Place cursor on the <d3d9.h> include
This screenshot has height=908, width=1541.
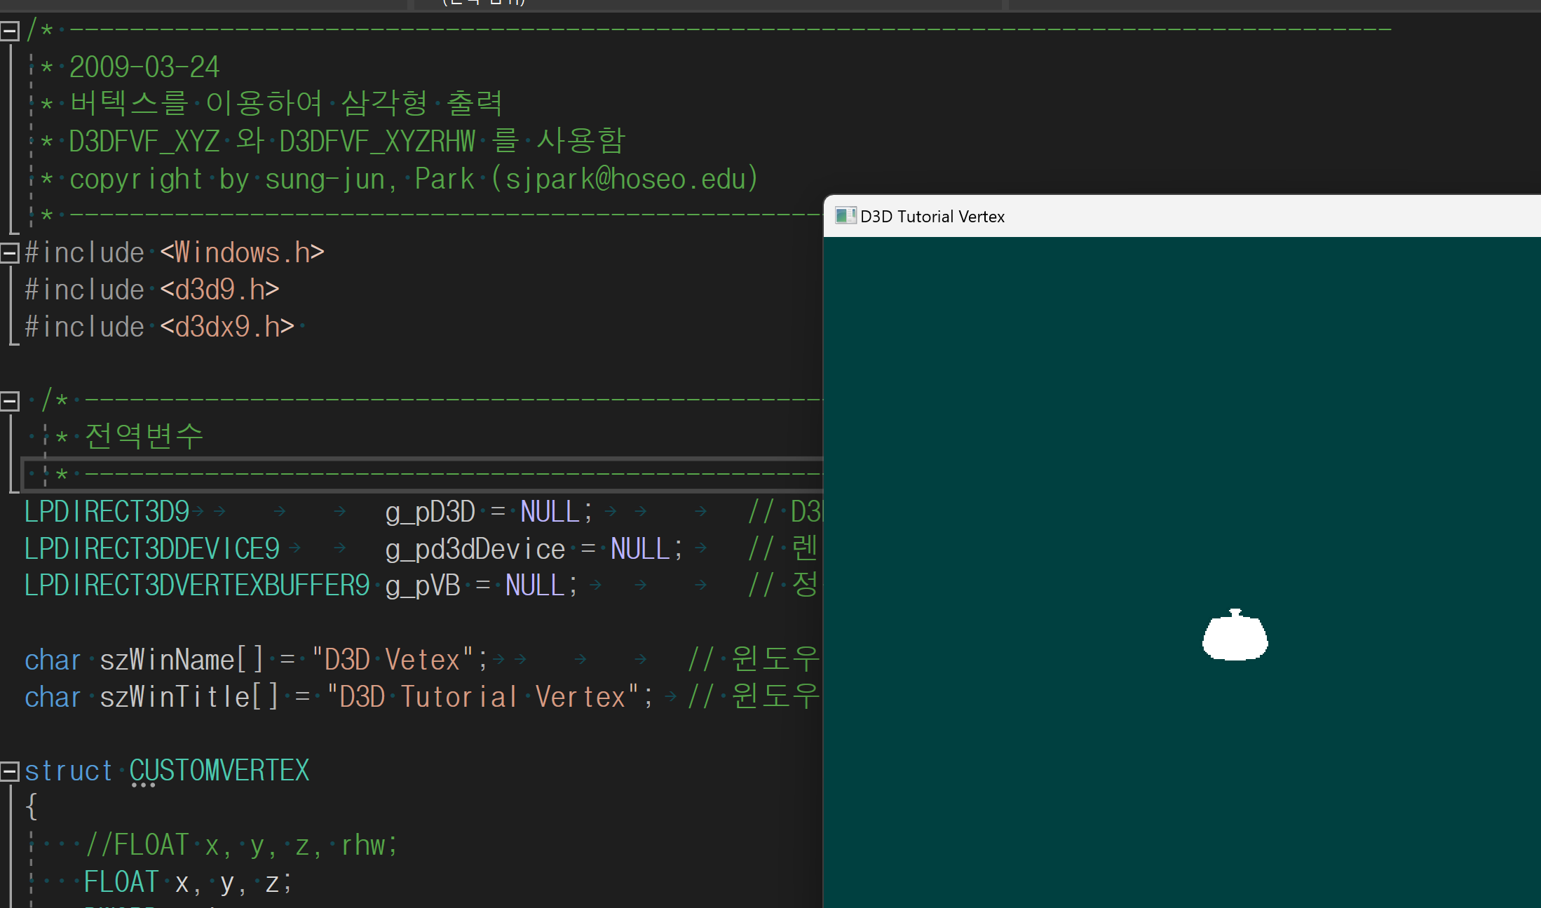219,290
